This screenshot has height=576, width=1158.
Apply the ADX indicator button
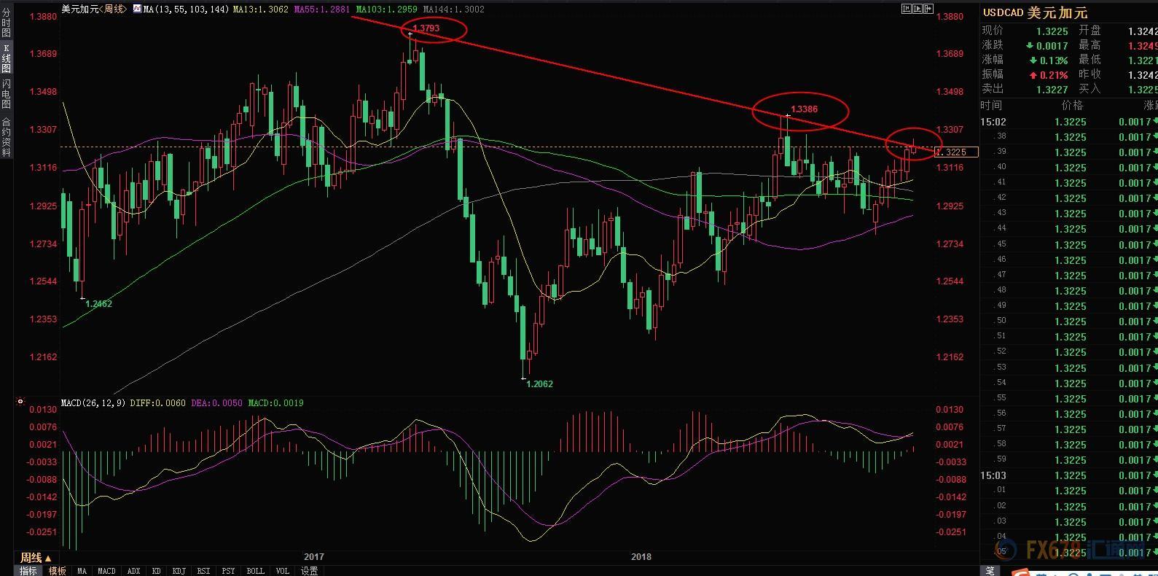click(134, 571)
